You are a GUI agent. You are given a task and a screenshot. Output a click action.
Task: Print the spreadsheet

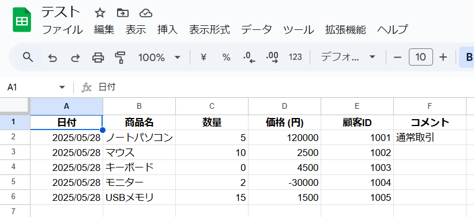(x=98, y=57)
